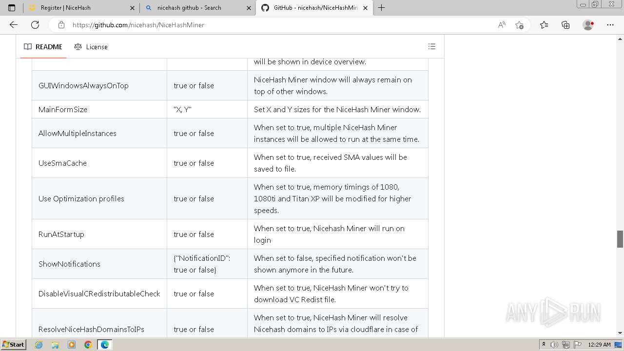The height and width of the screenshot is (351, 624).
Task: Select the Microsoft Edge taskbar icon
Action: pyautogui.click(x=105, y=345)
